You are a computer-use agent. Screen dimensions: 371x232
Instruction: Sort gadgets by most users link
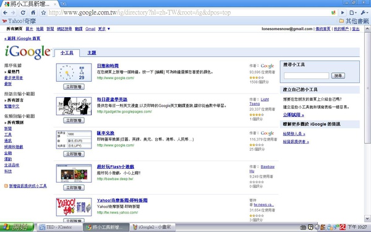[x=14, y=78]
